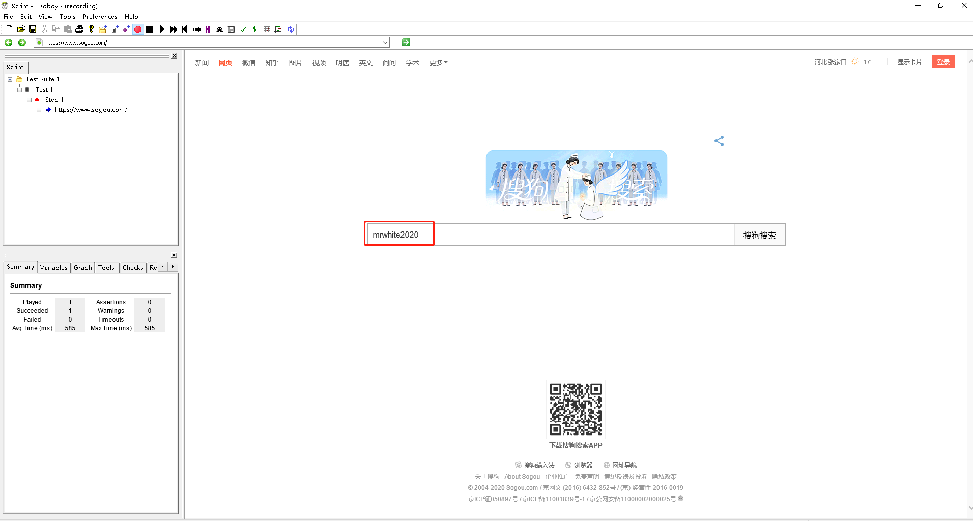Add a new step with purple dot icon

(x=126, y=29)
